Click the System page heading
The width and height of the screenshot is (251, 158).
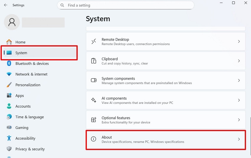point(98,19)
